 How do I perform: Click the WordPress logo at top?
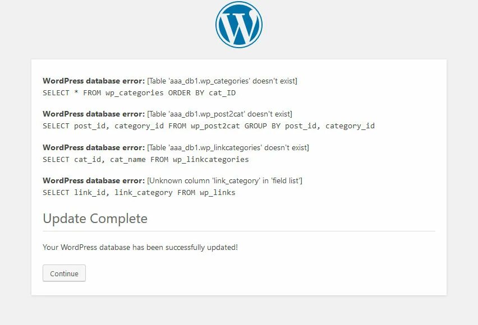pos(239,25)
